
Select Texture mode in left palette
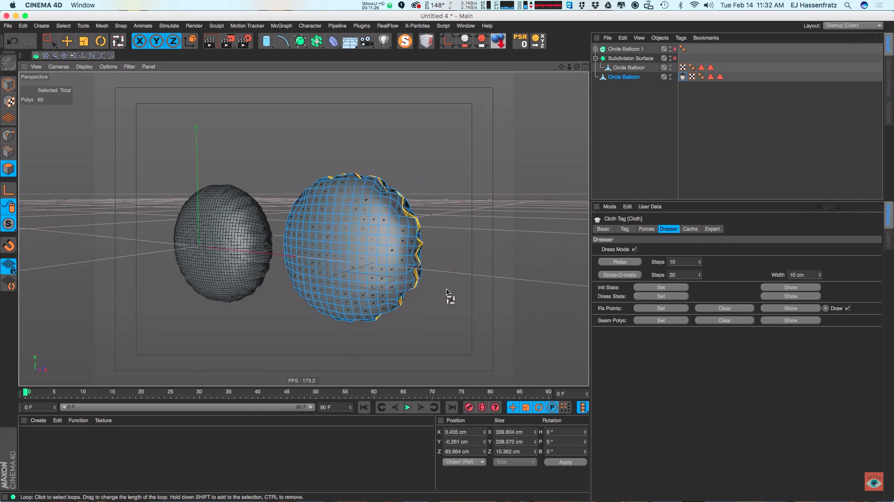(8, 101)
